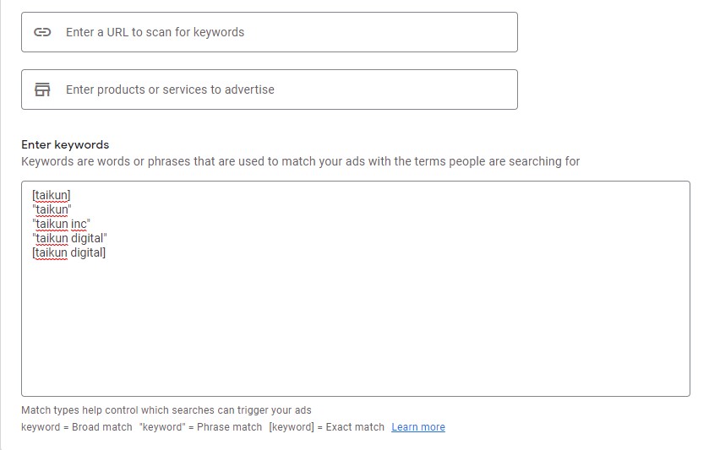Click the "taikun digital" phrase match line
Image resolution: width=709 pixels, height=450 pixels.
tap(70, 238)
